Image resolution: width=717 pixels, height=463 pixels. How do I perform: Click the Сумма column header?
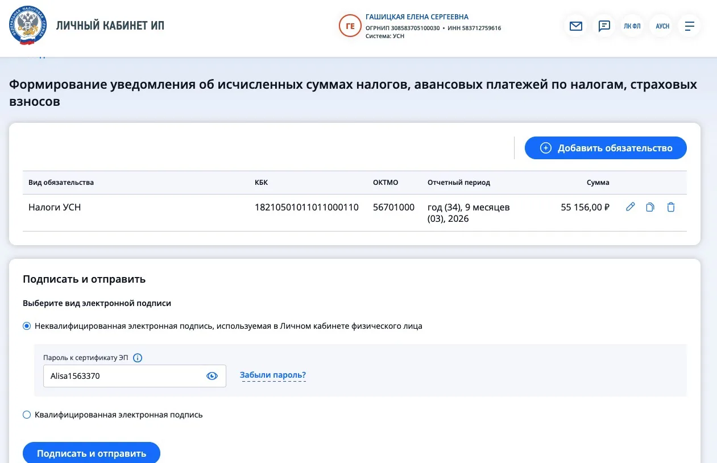[x=598, y=183]
